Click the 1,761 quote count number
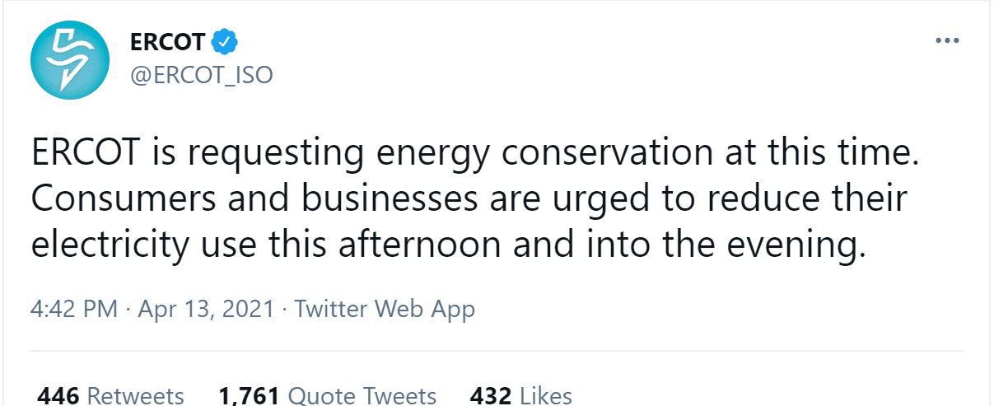 point(250,395)
